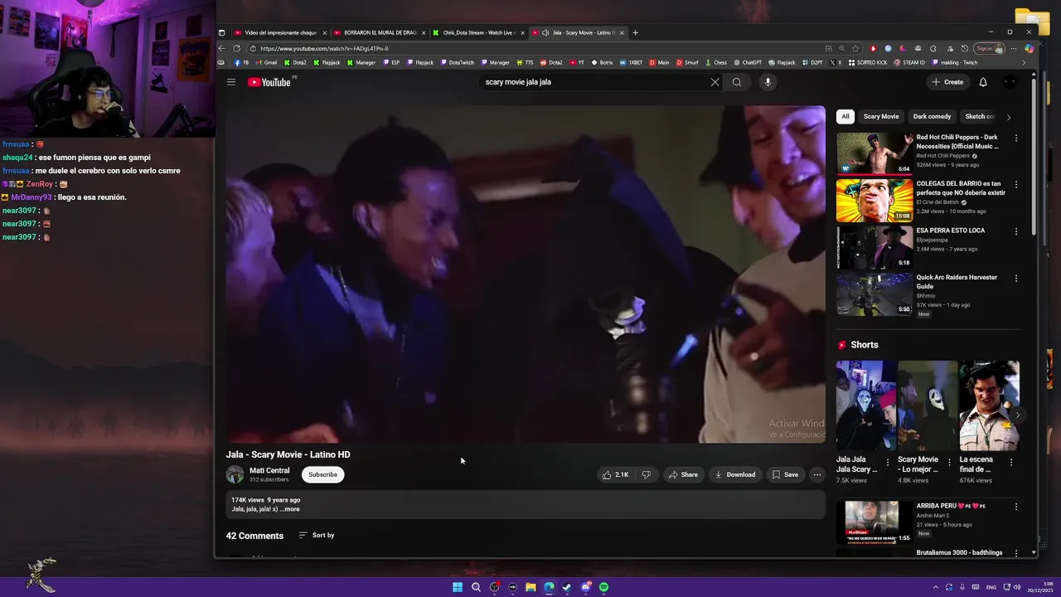This screenshot has width=1061, height=597.
Task: Select the Dark comedy filter chip
Action: pos(932,117)
